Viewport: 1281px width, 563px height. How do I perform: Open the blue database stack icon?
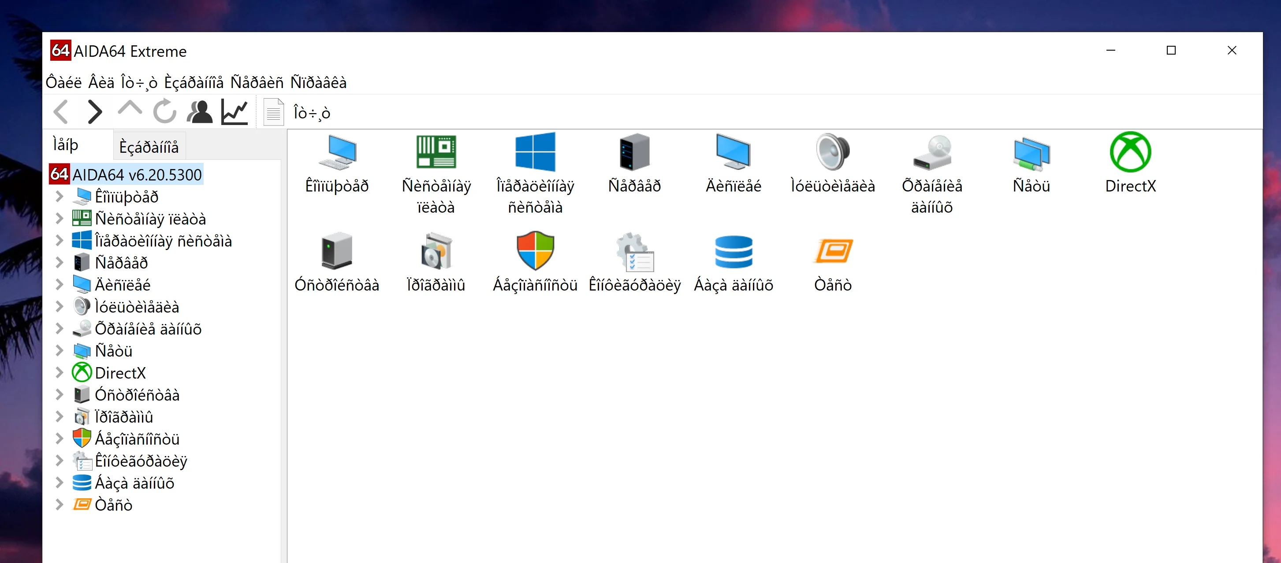[733, 252]
